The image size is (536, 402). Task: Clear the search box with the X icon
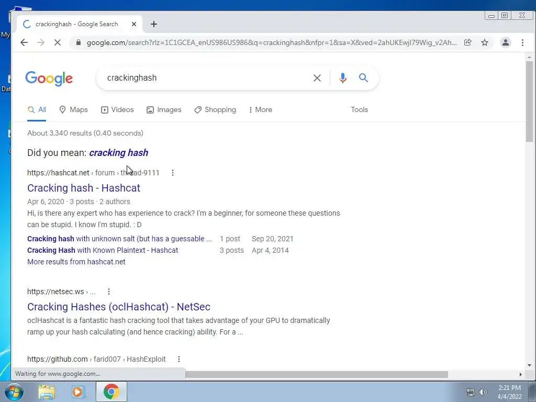tap(317, 78)
